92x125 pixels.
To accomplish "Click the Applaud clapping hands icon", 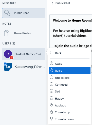I will click(51, 105).
